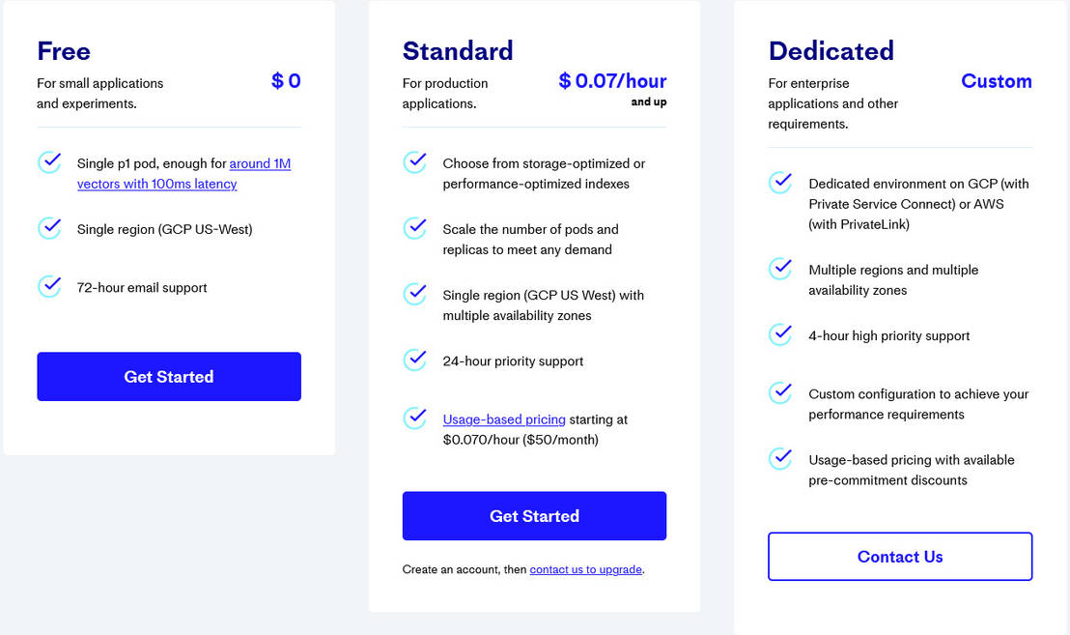Click Get Started on the Free plan

click(x=168, y=376)
